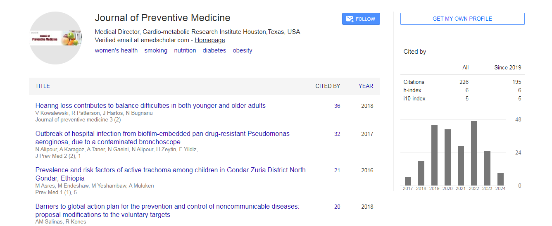Viewport: 552px width, 226px height.
Task: Select the smoking topic tag
Action: 156,50
